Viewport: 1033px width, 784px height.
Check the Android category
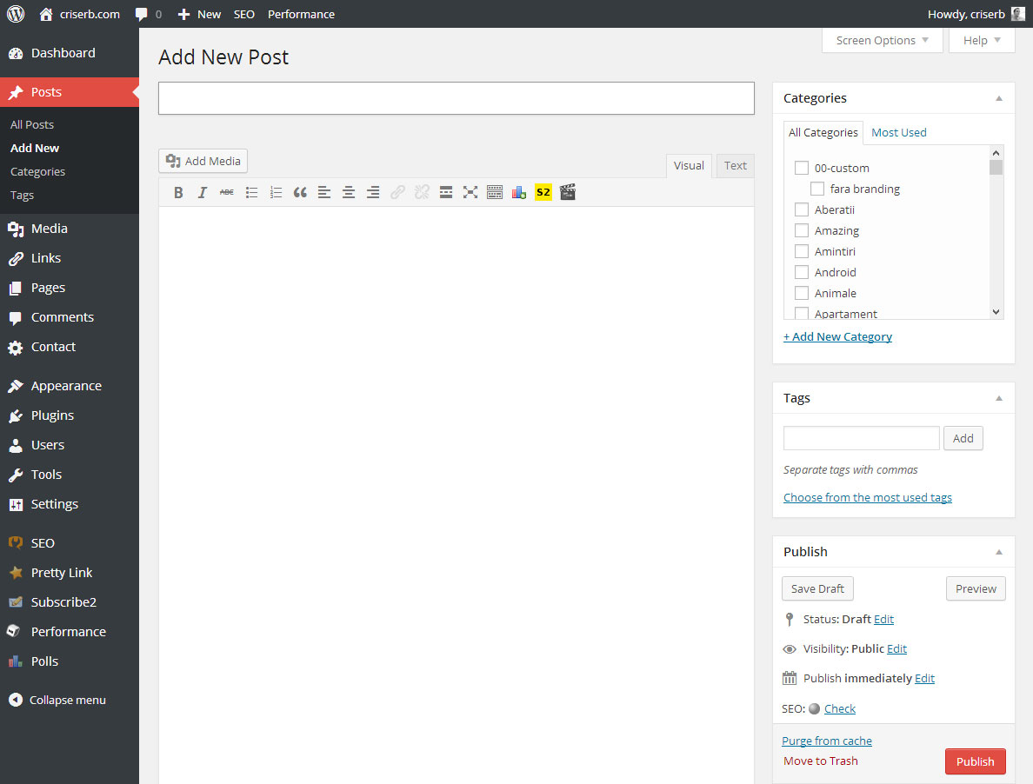coord(801,273)
